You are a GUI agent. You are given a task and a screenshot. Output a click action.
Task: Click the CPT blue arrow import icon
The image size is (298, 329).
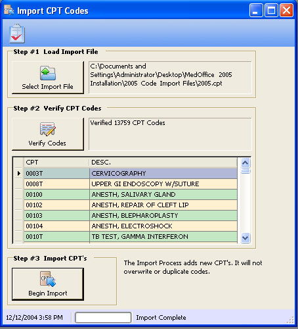[48, 279]
